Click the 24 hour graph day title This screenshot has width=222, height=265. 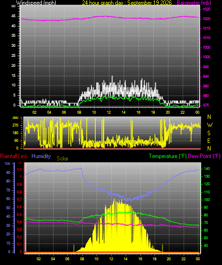[x=127, y=2]
